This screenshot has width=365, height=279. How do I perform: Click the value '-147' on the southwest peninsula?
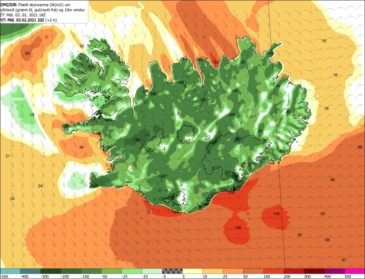click(94, 186)
